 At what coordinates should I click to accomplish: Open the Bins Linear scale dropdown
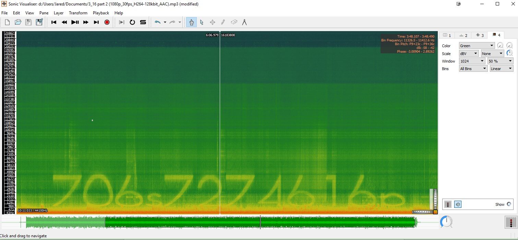[501, 69]
